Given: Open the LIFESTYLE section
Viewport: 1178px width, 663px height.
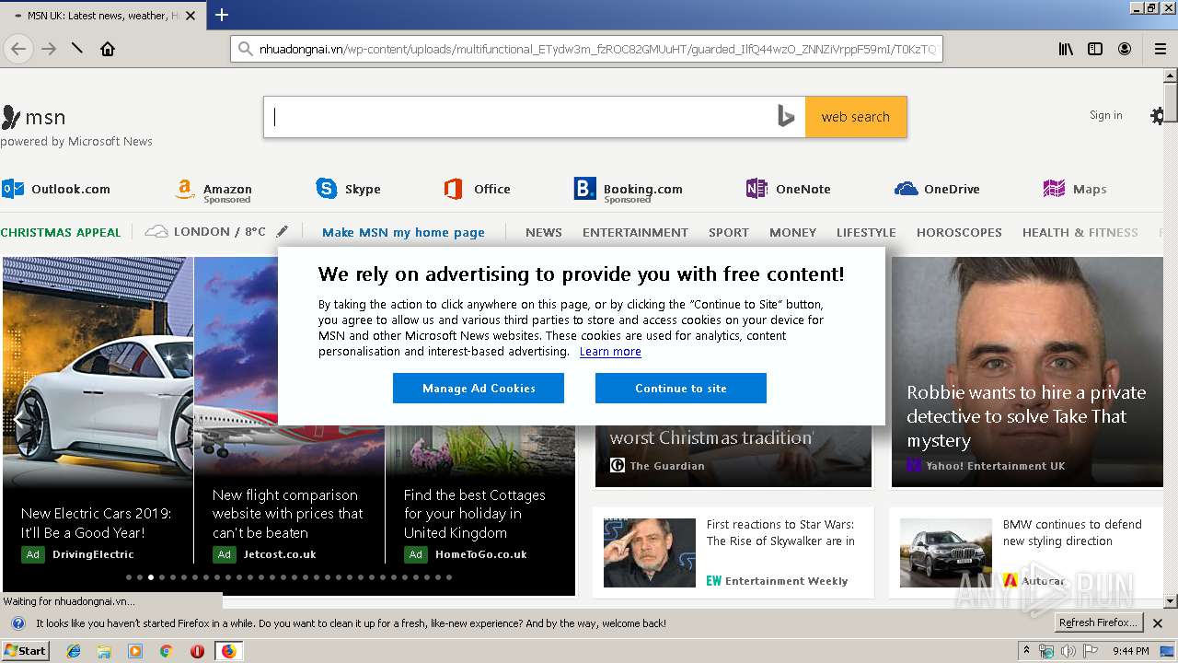Looking at the screenshot, I should coord(866,232).
